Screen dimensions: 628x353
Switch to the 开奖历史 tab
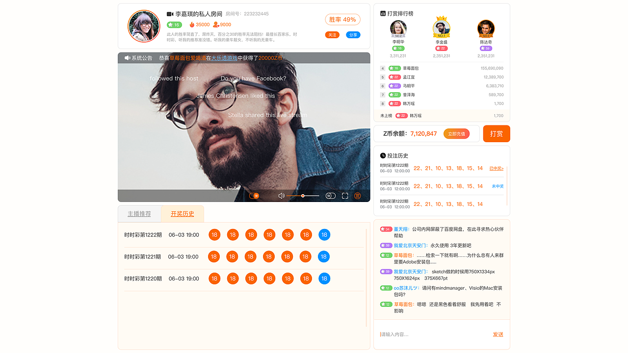tap(182, 214)
